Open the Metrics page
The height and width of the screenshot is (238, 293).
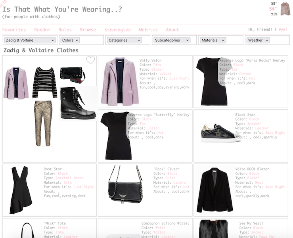click(x=148, y=30)
